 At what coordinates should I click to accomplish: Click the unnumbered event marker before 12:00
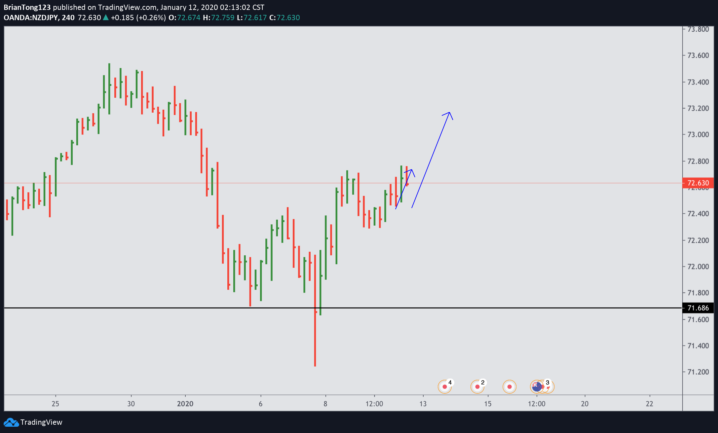pyautogui.click(x=510, y=386)
